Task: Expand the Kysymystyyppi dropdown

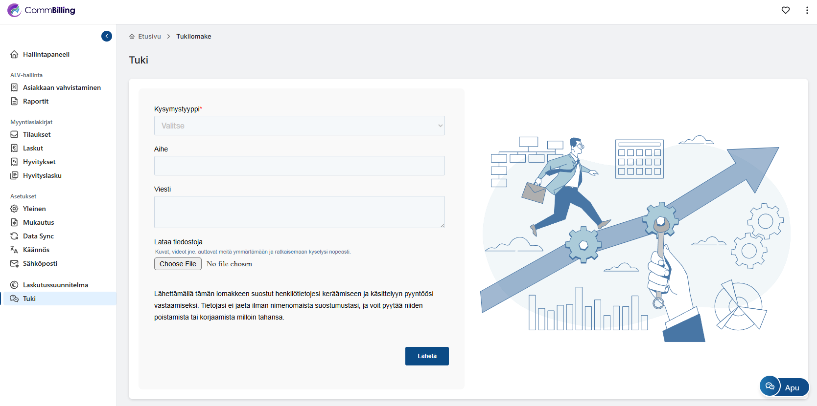Action: [x=299, y=126]
